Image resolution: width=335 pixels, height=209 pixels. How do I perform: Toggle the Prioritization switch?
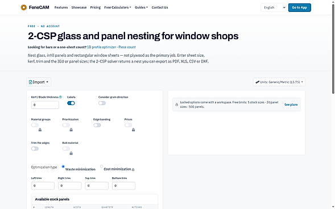(66, 125)
